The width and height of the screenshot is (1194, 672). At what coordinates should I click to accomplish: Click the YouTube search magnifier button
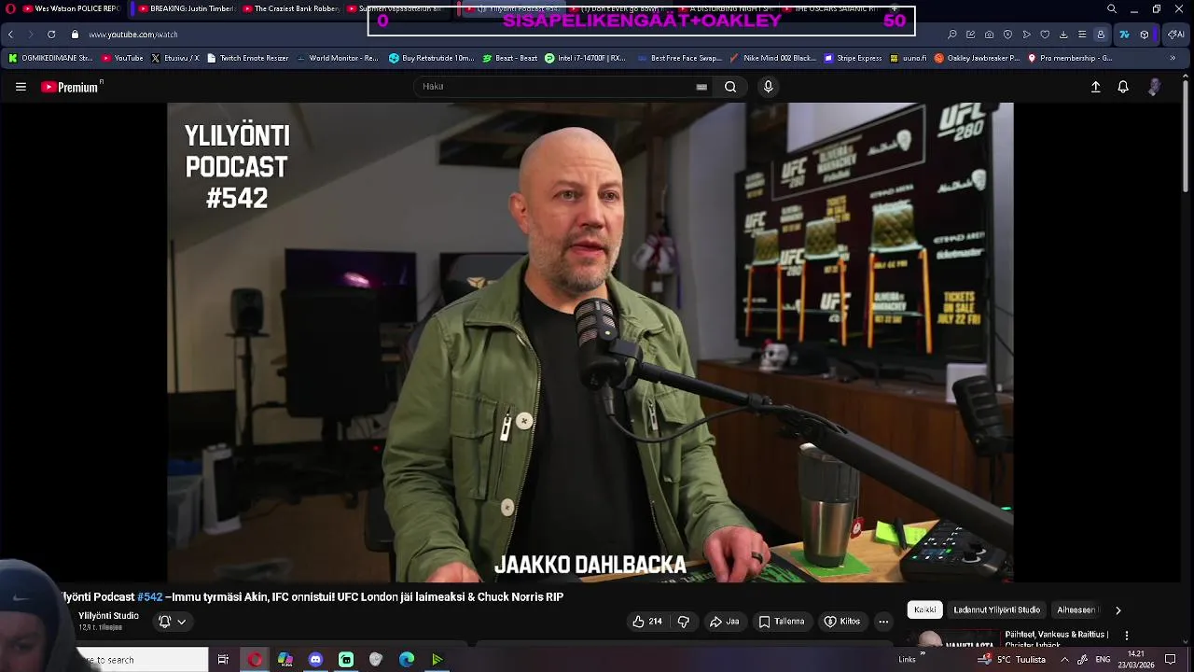pyautogui.click(x=730, y=87)
